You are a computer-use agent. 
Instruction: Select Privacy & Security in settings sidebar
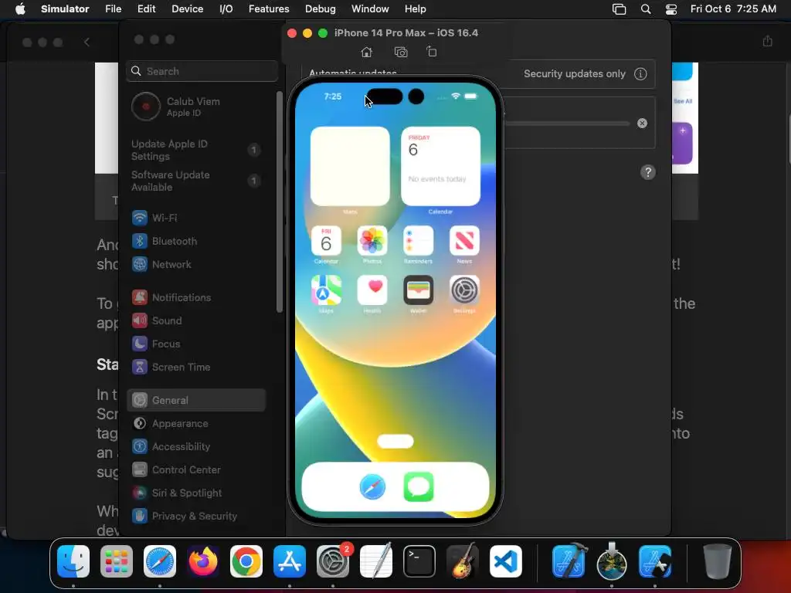(195, 517)
